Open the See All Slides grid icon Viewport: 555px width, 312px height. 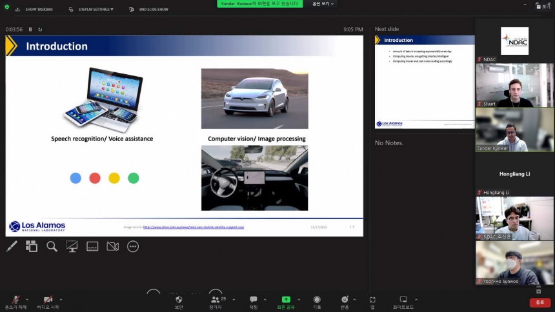tap(32, 246)
